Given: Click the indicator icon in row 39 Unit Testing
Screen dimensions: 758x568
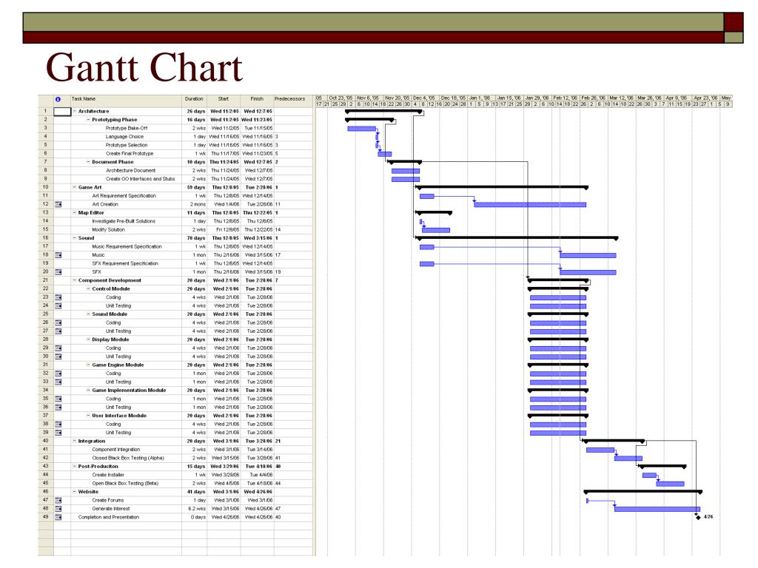Looking at the screenshot, I should [58, 433].
